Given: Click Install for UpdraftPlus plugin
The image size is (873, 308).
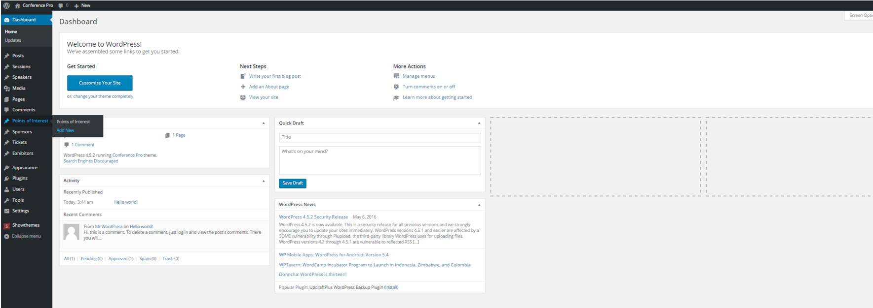Looking at the screenshot, I should click(391, 287).
